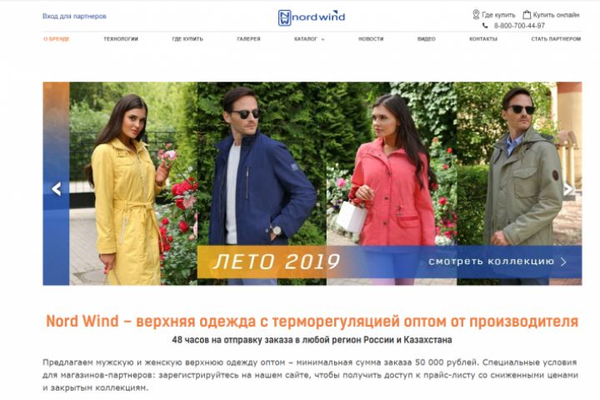Click the Лето 2019 banner label

(277, 262)
